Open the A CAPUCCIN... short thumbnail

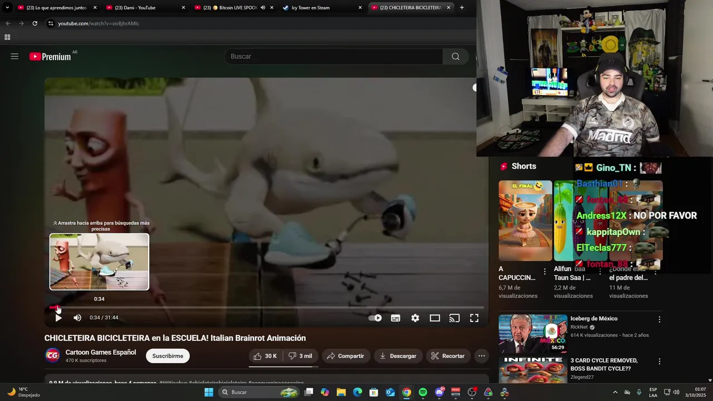[525, 221]
